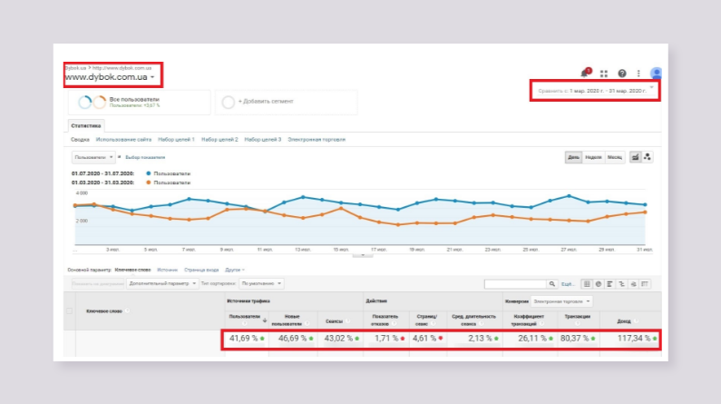Open the notifications bell icon
Viewport: 721px width, 404px height.
point(585,73)
